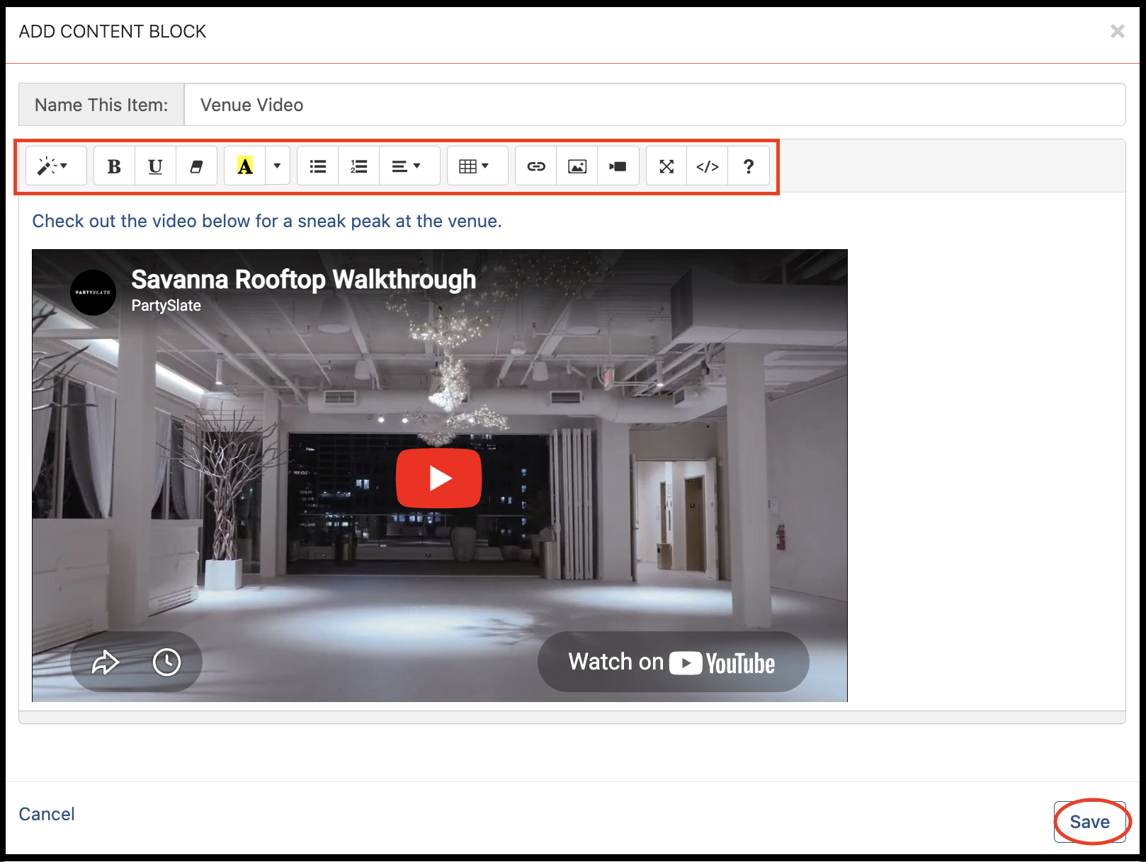Image resolution: width=1146 pixels, height=862 pixels.
Task: Click the Cancel link
Action: 47,814
